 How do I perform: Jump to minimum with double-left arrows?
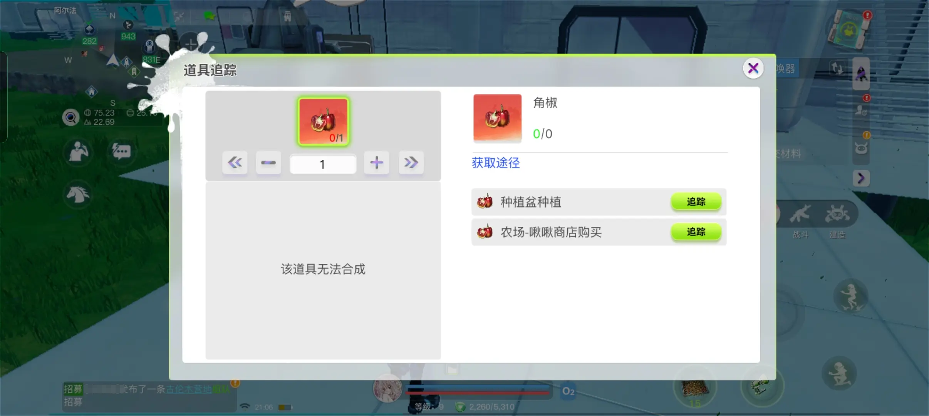[235, 163]
